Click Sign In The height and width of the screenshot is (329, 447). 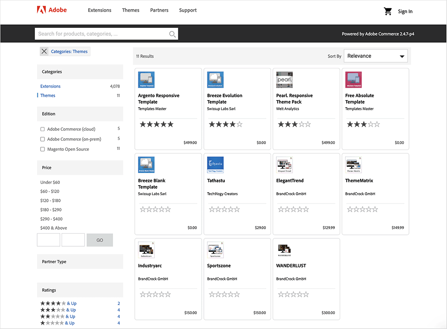405,11
